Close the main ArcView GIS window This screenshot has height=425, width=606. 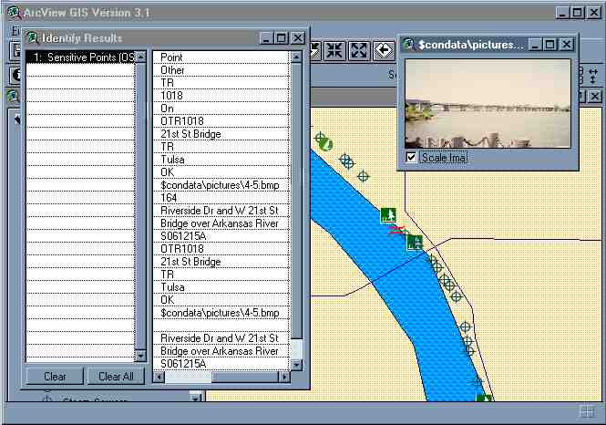[594, 13]
